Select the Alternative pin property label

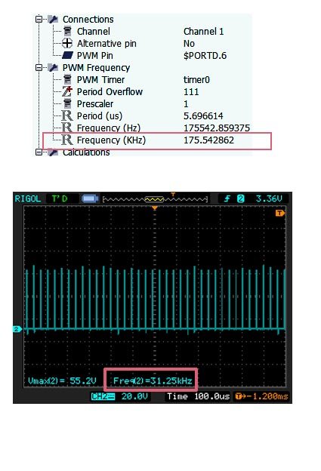point(106,44)
